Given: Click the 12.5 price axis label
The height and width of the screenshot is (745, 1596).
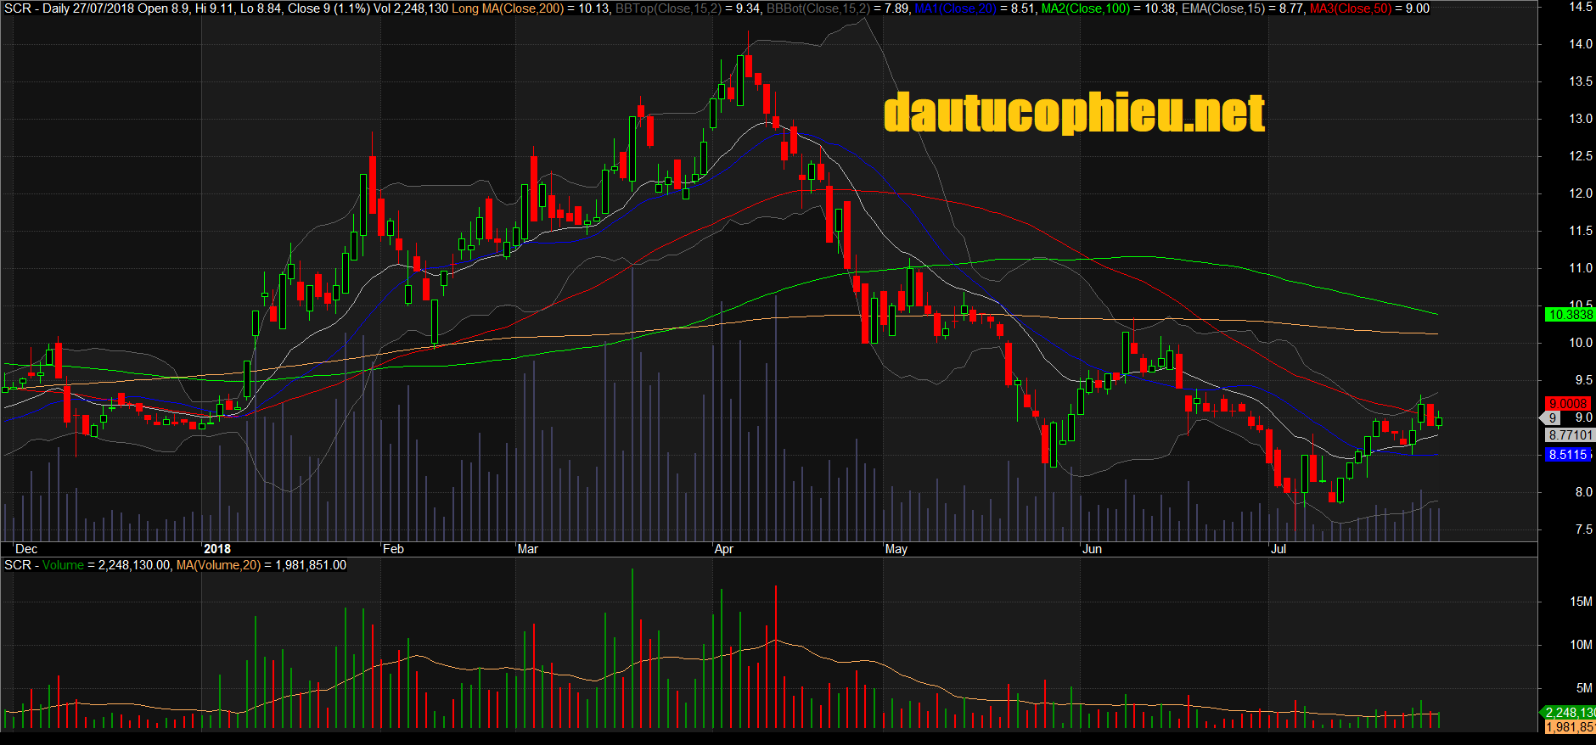Looking at the screenshot, I should point(1581,156).
